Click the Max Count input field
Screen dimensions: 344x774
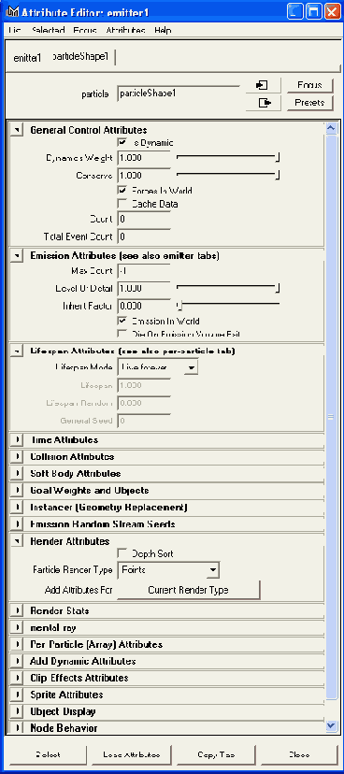144,271
